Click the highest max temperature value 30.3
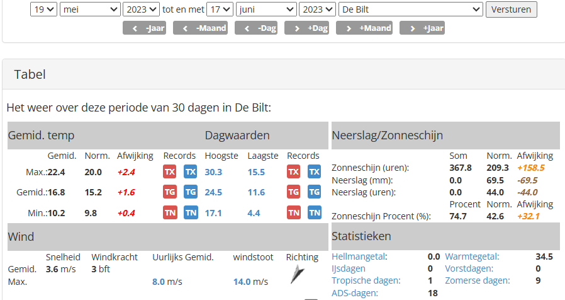Screen dimensions: 565x300 click(213, 172)
